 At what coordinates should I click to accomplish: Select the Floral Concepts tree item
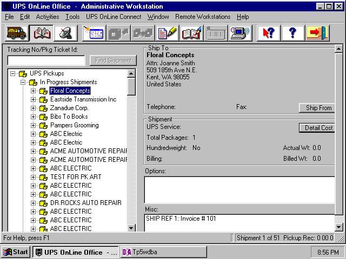pyautogui.click(x=70, y=91)
